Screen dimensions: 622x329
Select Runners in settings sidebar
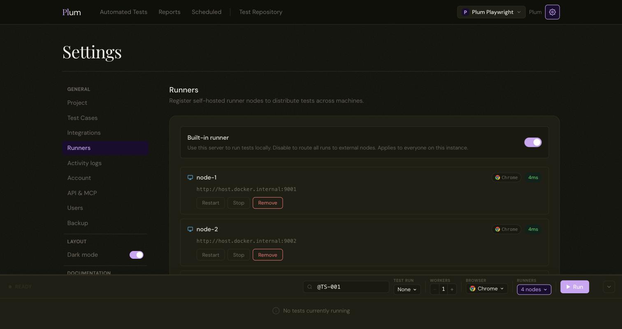pyautogui.click(x=105, y=148)
